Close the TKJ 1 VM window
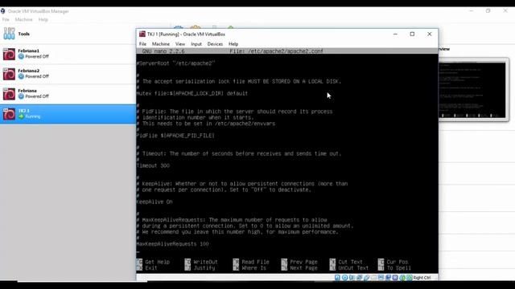The height and width of the screenshot is (289, 515). tap(429, 34)
